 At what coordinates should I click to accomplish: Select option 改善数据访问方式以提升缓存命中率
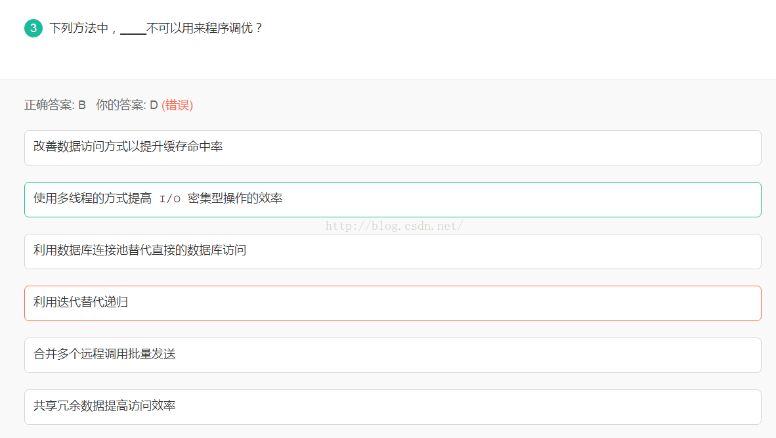pos(392,147)
